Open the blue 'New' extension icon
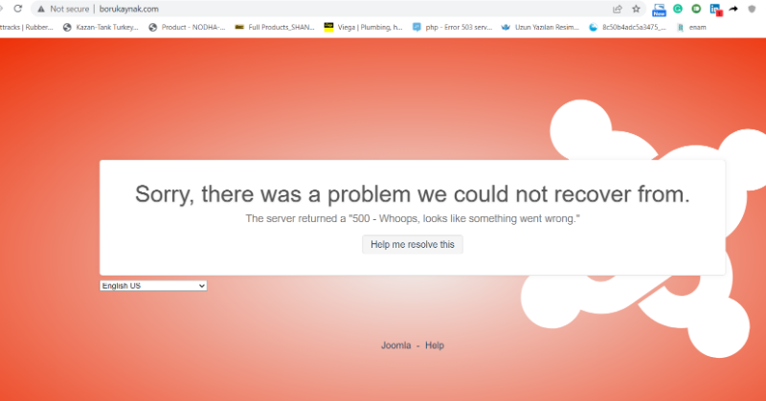The height and width of the screenshot is (401, 766). (x=659, y=10)
